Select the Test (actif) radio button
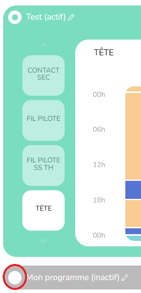 coord(15,17)
